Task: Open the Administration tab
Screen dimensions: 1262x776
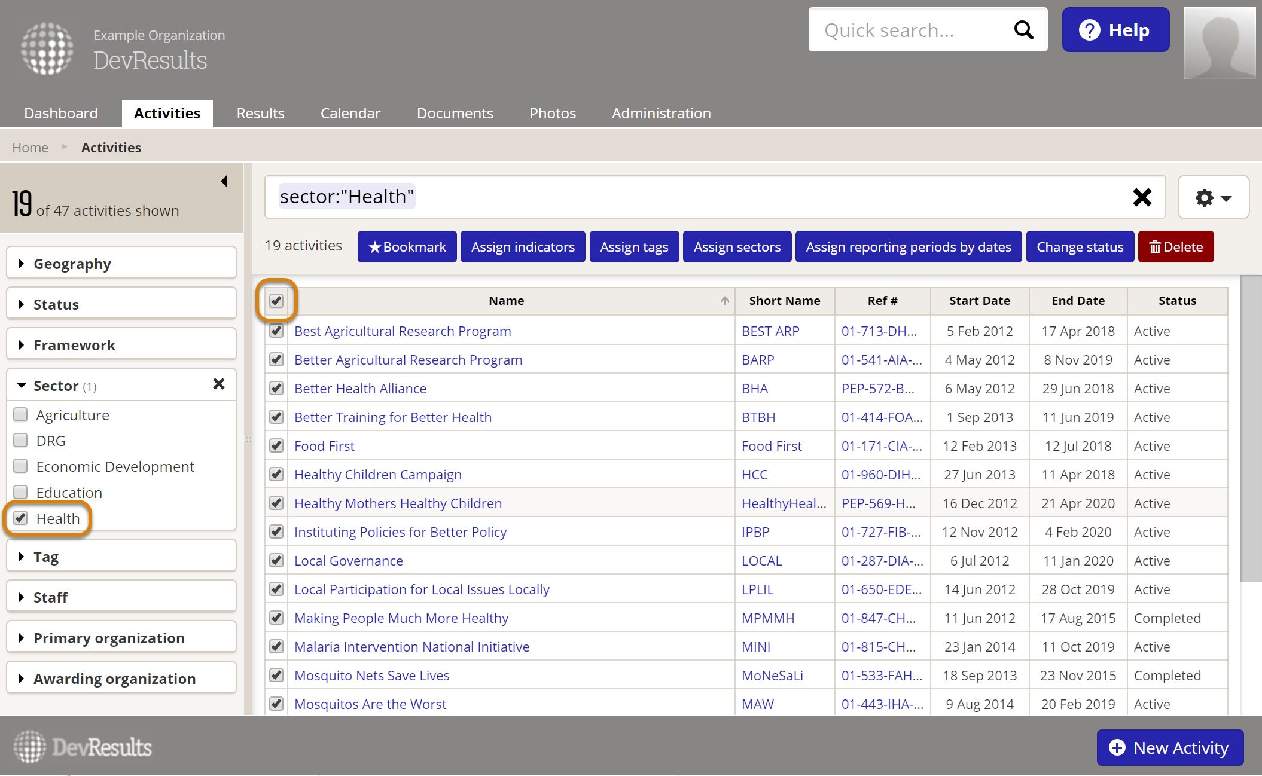Action: [661, 113]
